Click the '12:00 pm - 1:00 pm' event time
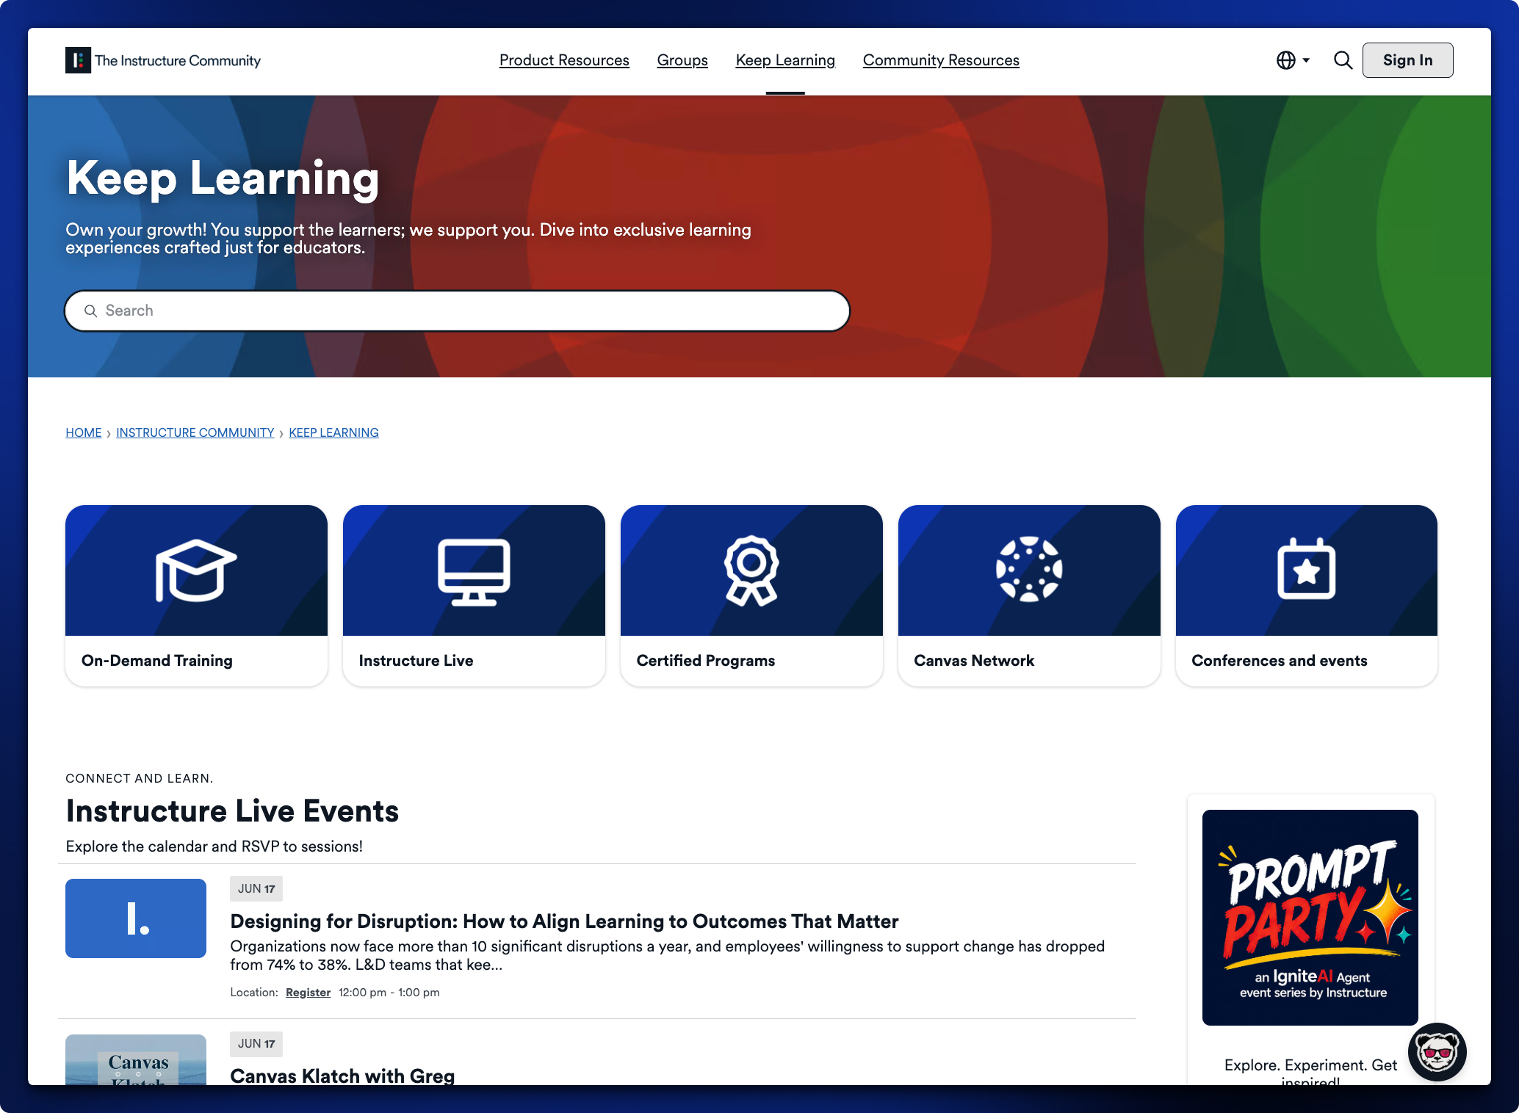The height and width of the screenshot is (1113, 1519). tap(389, 993)
